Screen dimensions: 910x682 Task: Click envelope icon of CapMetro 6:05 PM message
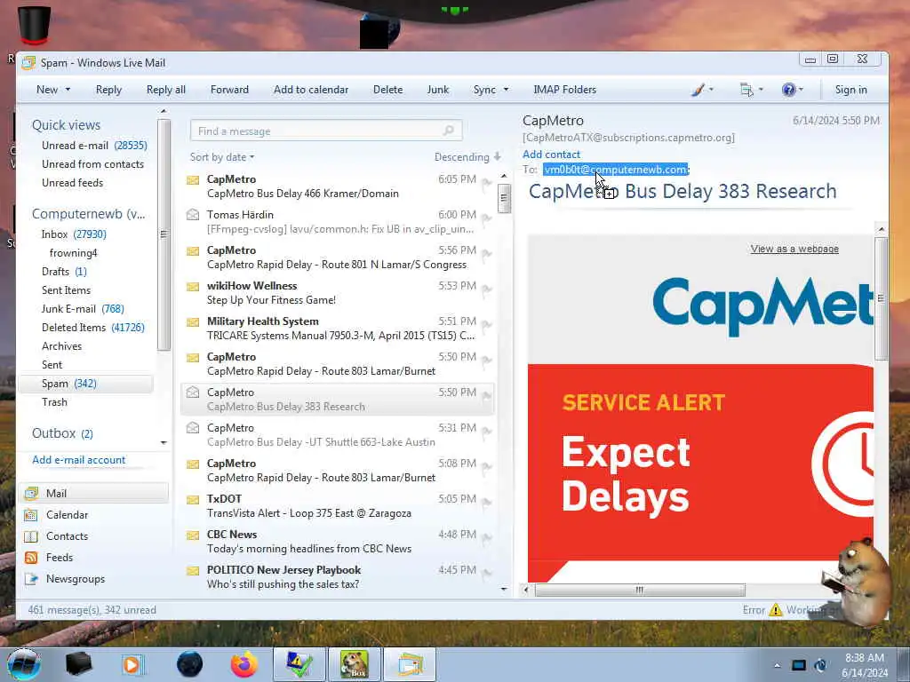click(x=193, y=180)
